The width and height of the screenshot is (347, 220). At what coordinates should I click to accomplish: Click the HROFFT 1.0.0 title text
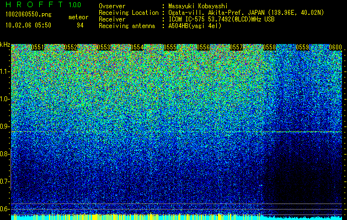click(x=43, y=4)
